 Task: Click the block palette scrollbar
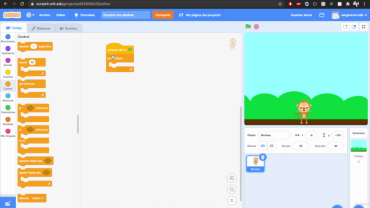[x=77, y=124]
